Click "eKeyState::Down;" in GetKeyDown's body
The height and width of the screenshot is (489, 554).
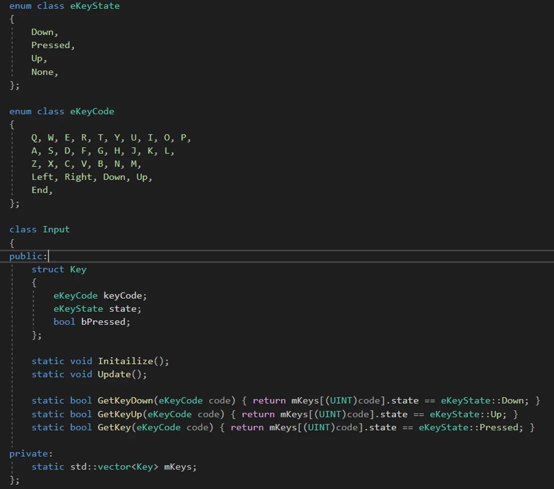(485, 401)
